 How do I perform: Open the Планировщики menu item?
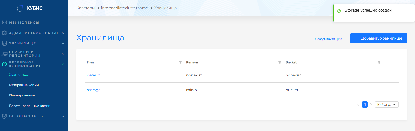pos(22,95)
